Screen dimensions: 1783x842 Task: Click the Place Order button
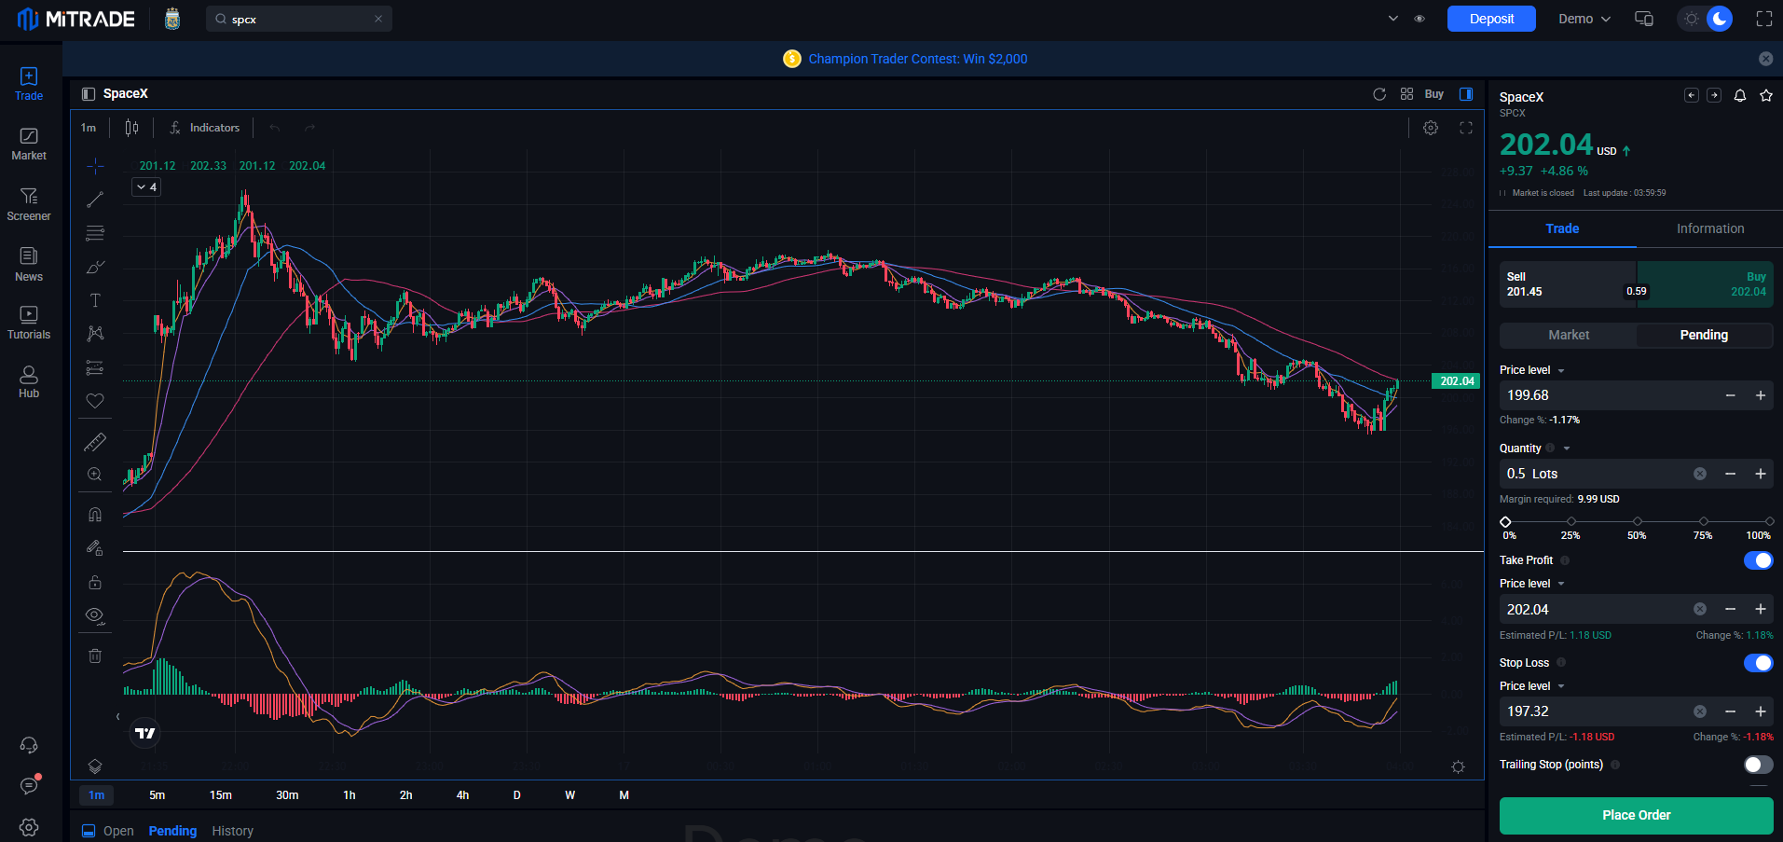click(1636, 815)
